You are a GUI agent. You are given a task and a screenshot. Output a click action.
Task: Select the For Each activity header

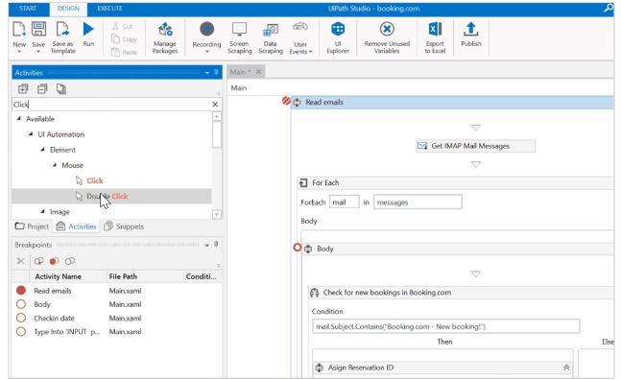(x=456, y=182)
